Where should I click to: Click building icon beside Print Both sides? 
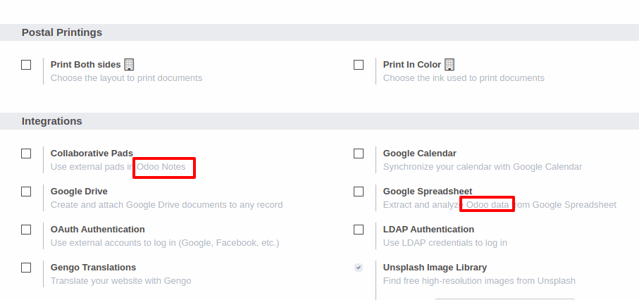click(129, 64)
